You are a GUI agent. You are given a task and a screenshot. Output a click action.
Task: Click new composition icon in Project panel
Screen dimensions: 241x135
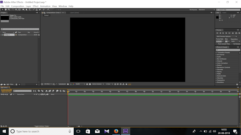pyautogui.click(x=8, y=84)
